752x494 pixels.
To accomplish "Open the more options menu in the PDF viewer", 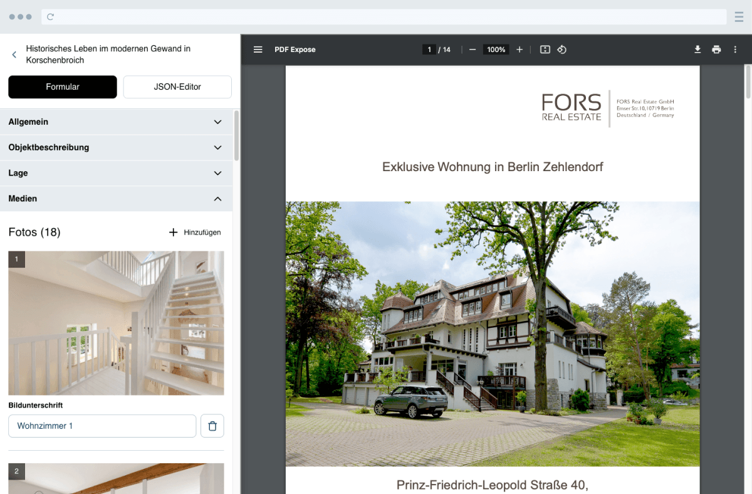I will (734, 49).
